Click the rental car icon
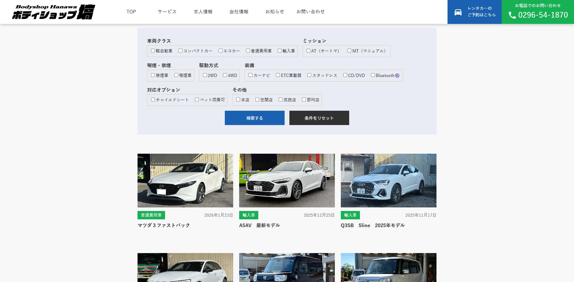The height and width of the screenshot is (282, 574). pyautogui.click(x=458, y=12)
